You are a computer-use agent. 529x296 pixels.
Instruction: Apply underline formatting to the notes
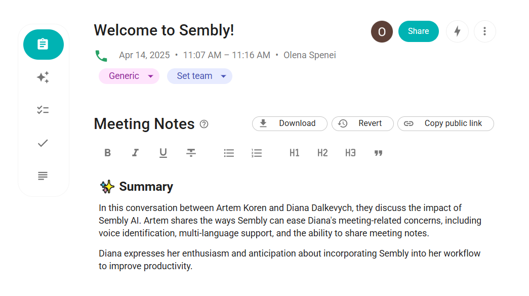click(163, 153)
